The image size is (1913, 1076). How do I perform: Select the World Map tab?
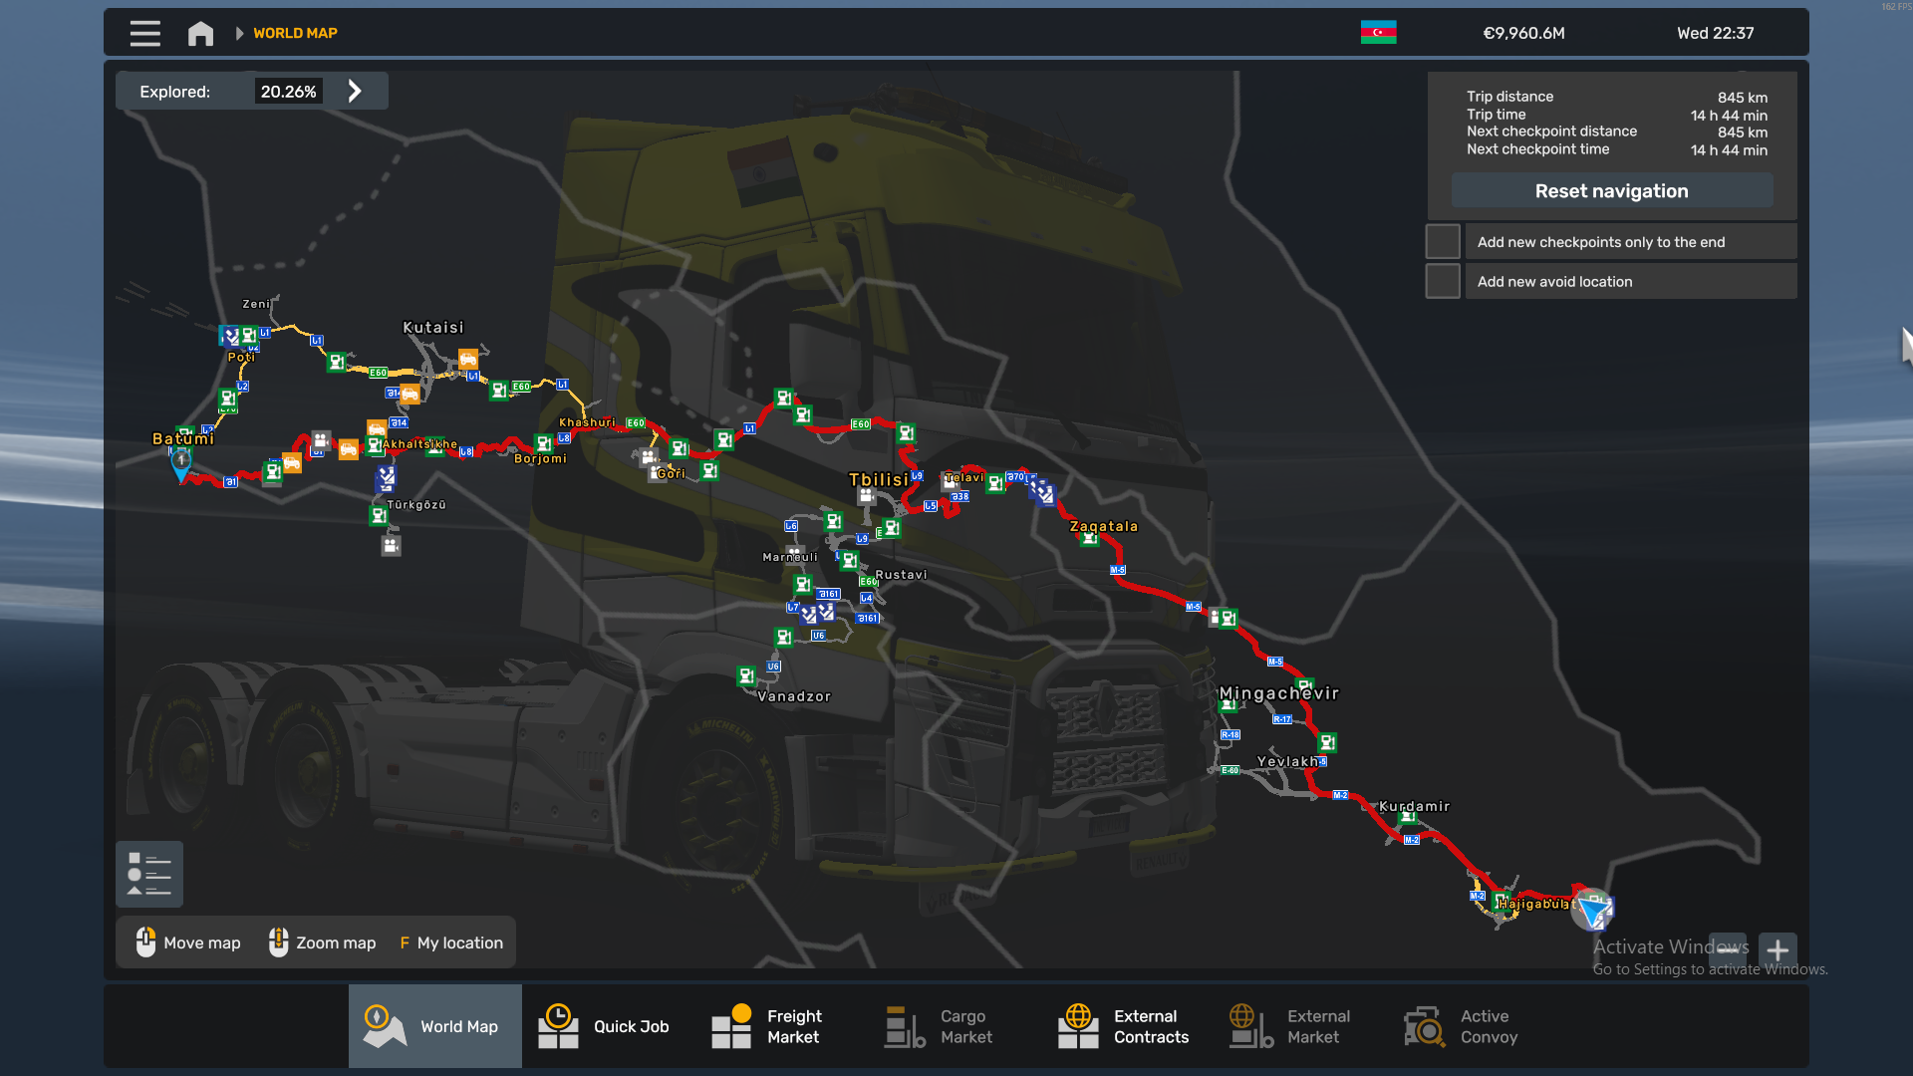point(434,1026)
